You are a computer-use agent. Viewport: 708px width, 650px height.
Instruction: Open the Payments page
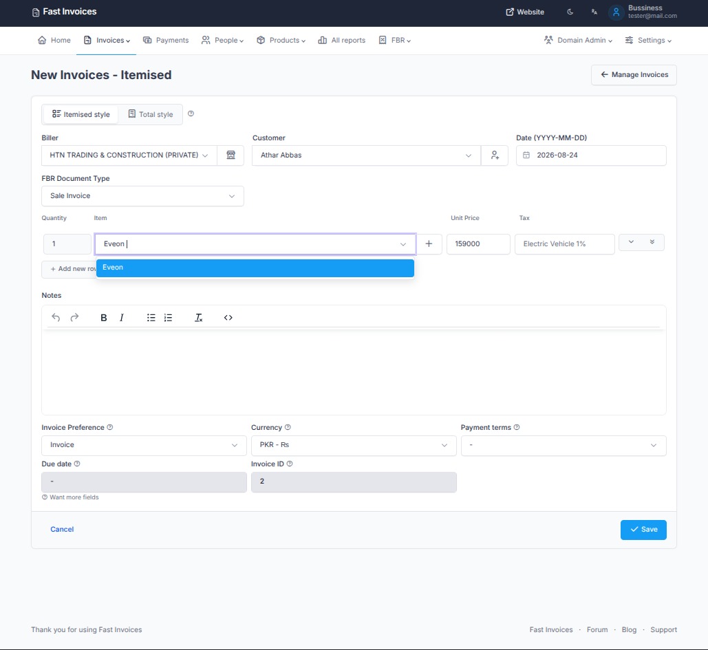point(166,40)
